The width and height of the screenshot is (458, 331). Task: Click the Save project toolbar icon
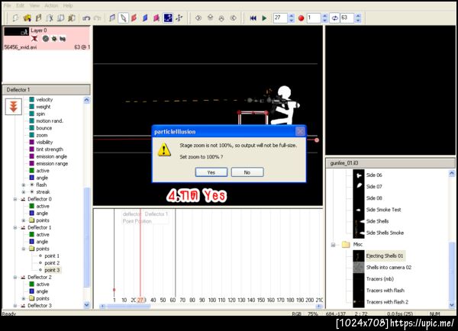pos(38,18)
